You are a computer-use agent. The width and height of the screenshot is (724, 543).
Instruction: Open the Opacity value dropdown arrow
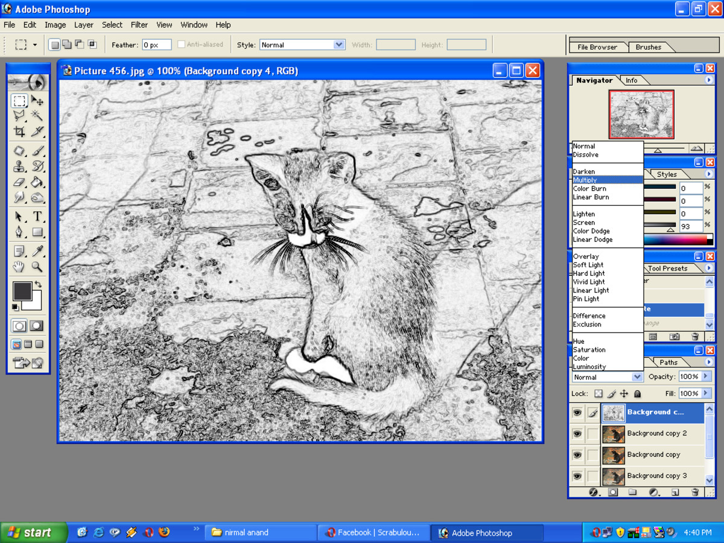tap(705, 376)
